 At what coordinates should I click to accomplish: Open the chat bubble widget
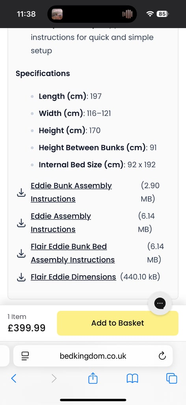pos(160,303)
